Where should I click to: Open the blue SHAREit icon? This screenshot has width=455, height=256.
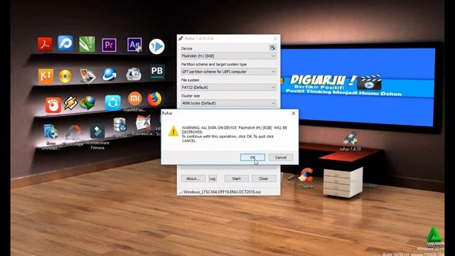113,102
